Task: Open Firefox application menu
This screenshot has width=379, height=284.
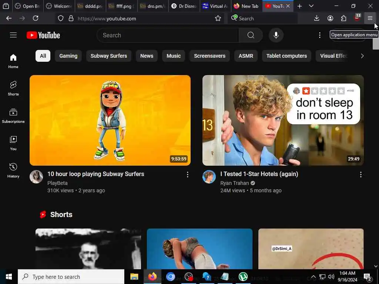Action: pyautogui.click(x=370, y=18)
